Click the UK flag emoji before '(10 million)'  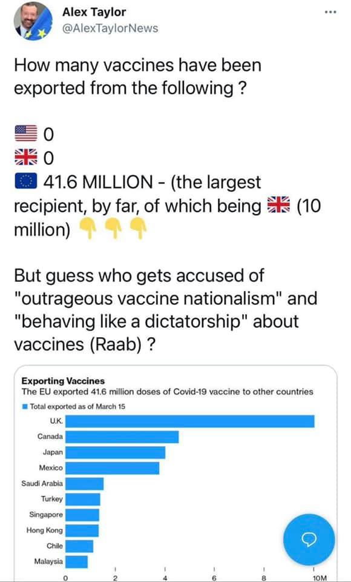[x=278, y=206]
